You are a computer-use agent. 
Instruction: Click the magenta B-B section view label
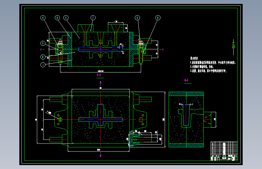pyautogui.click(x=186, y=80)
